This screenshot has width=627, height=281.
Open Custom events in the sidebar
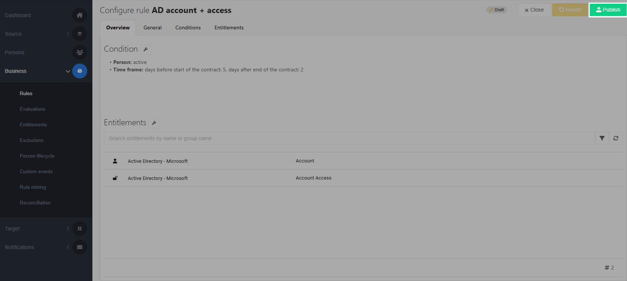point(36,171)
